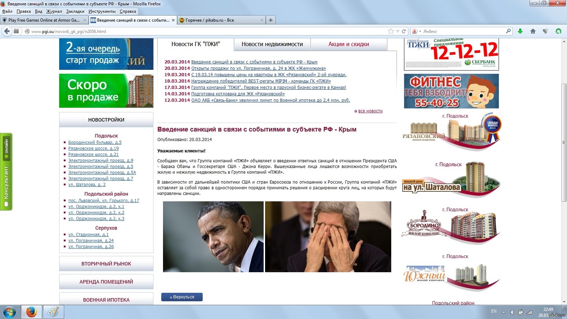This screenshot has height=319, width=567.
Task: Reload the page with the refresh icon
Action: click(404, 31)
